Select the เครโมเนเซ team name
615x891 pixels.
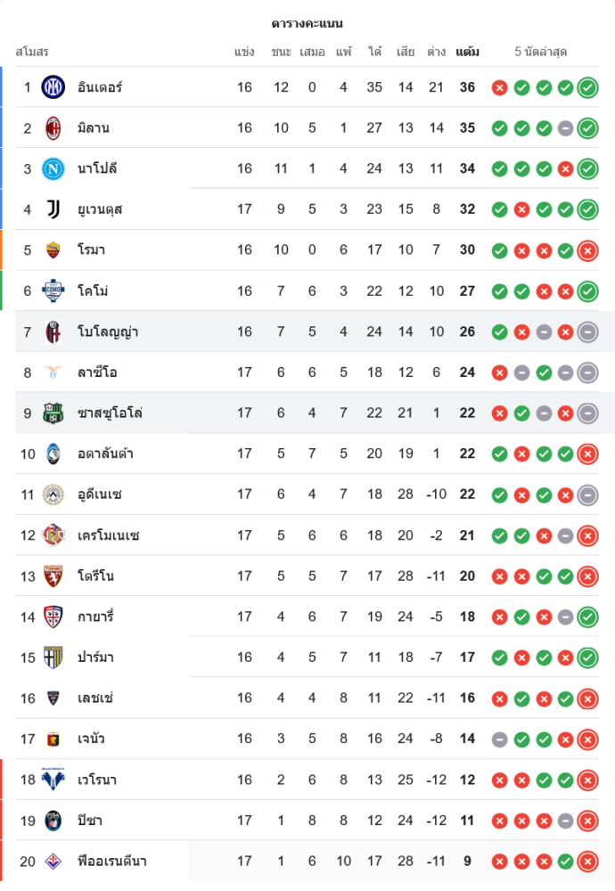pos(108,535)
